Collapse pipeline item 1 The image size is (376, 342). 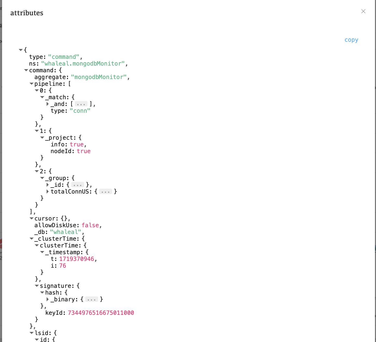pos(37,131)
